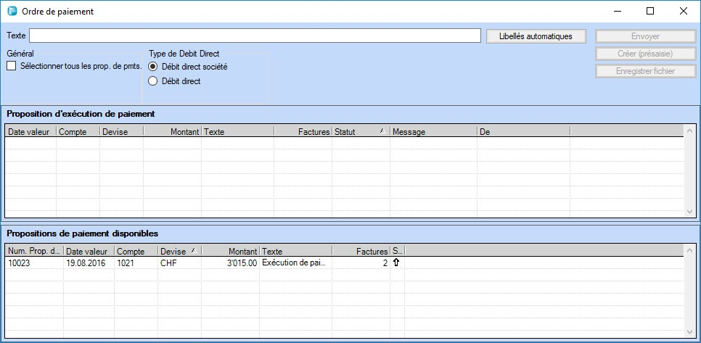Viewport: 701px width, 343px height.
Task: Click Compte column header in execution table
Action: tap(78, 132)
